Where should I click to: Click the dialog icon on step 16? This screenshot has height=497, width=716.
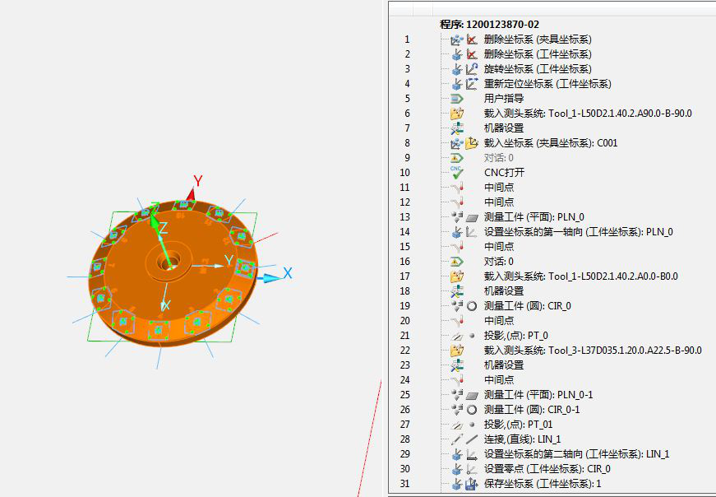coord(458,261)
